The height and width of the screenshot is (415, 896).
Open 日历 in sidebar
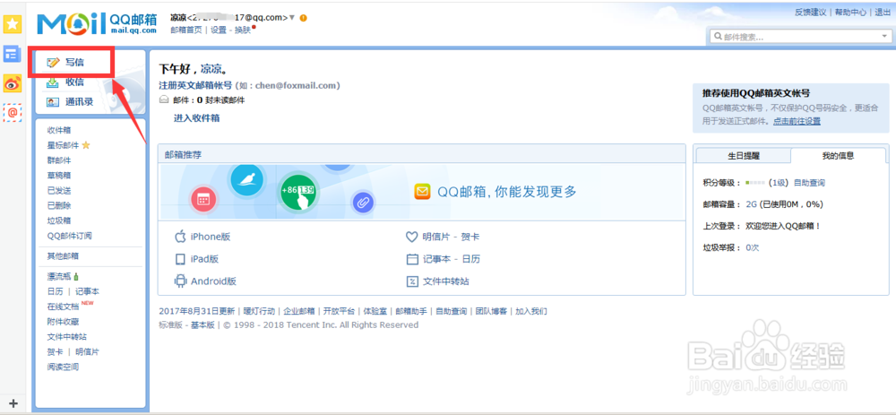click(x=56, y=291)
